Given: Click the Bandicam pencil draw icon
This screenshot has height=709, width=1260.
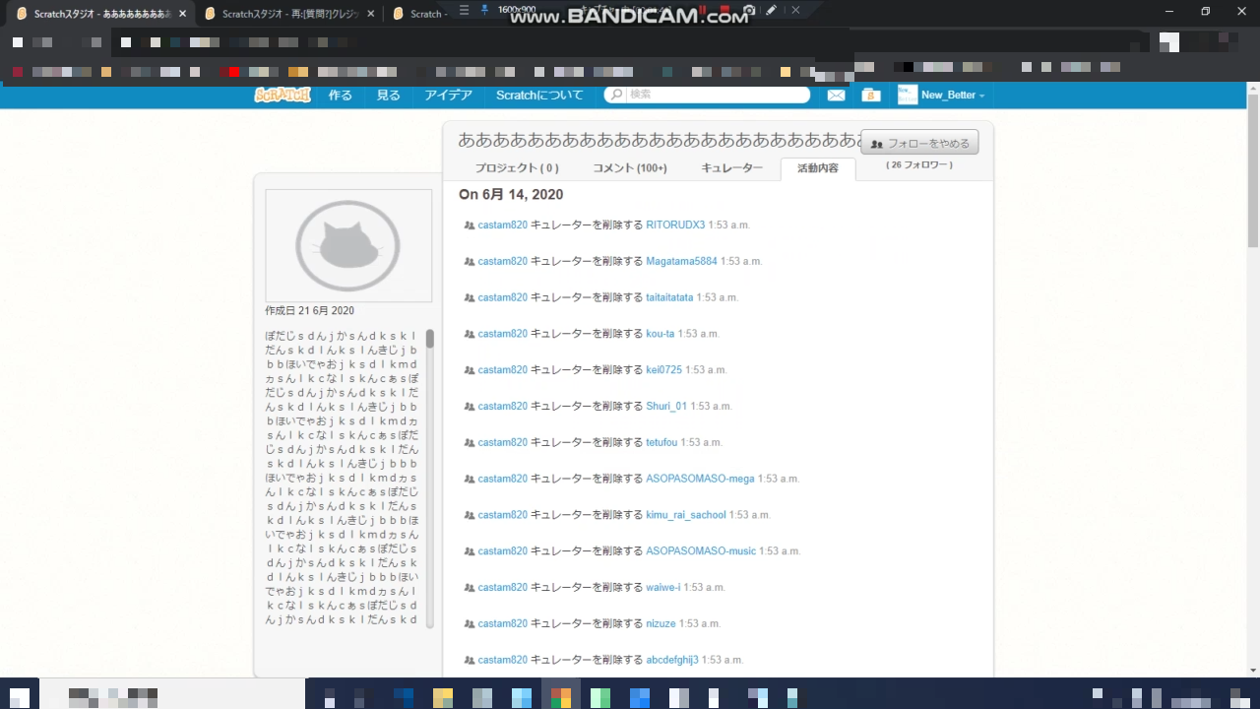Looking at the screenshot, I should click(772, 10).
